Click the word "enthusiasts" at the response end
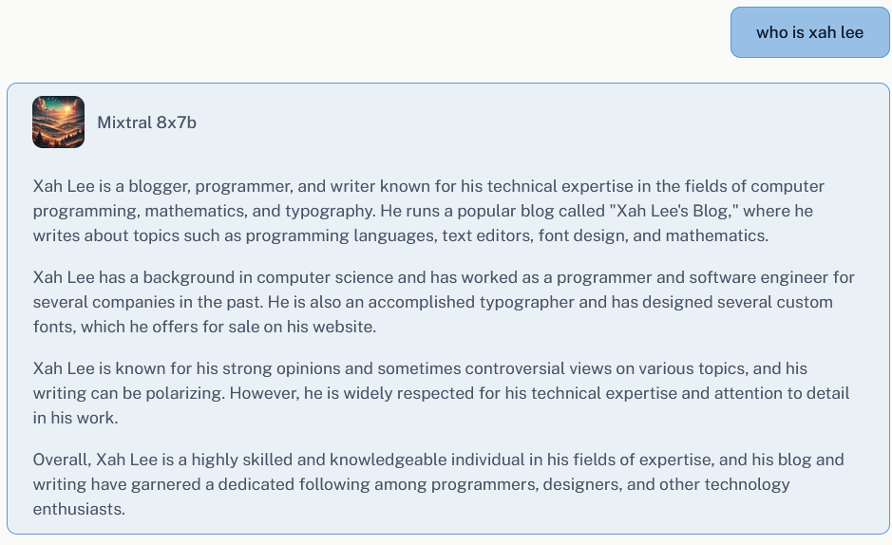892x545 pixels. (79, 509)
